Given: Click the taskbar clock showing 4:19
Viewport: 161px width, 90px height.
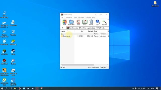Looking at the screenshot, I should (x=152, y=88).
